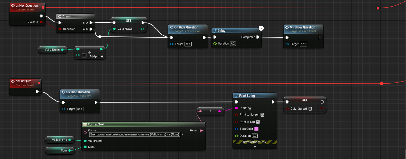Click the Format Text node's header icon
Viewport: 406px width, 159px height.
[x=85, y=124]
